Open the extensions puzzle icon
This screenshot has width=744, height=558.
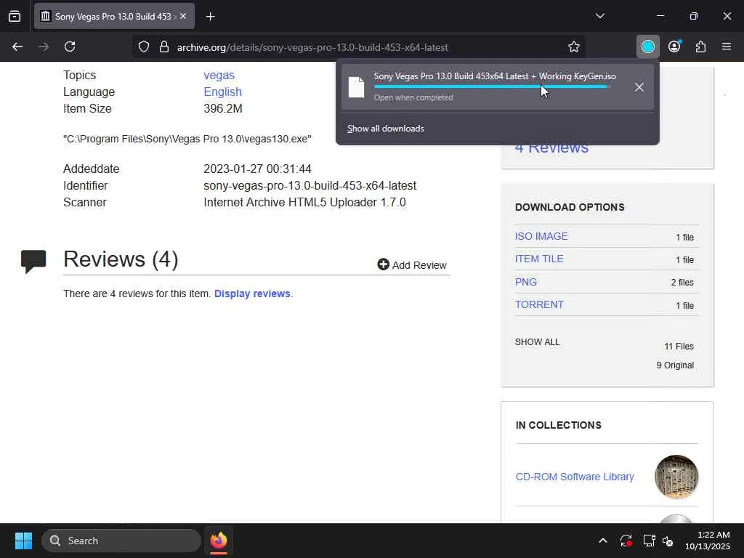coord(700,46)
